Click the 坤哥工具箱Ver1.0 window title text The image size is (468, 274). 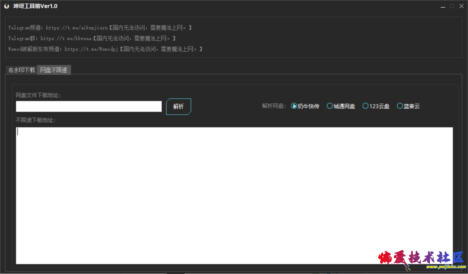[x=35, y=6]
